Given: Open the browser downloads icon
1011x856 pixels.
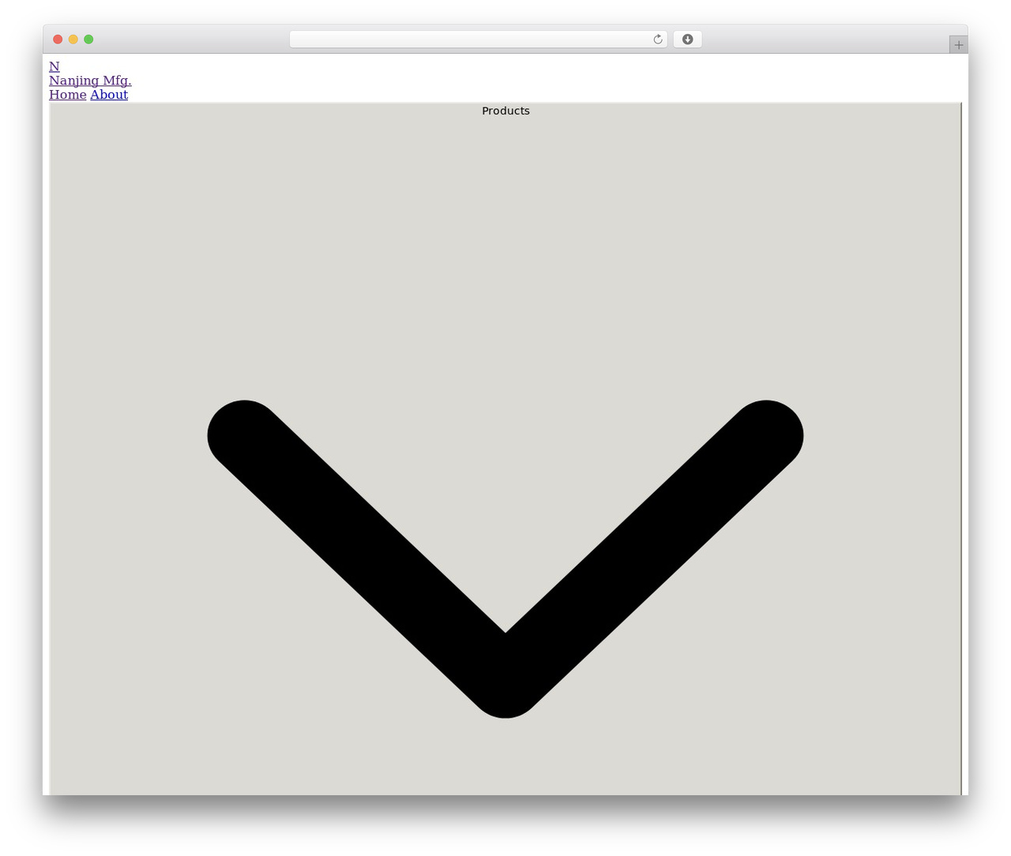Looking at the screenshot, I should point(687,39).
